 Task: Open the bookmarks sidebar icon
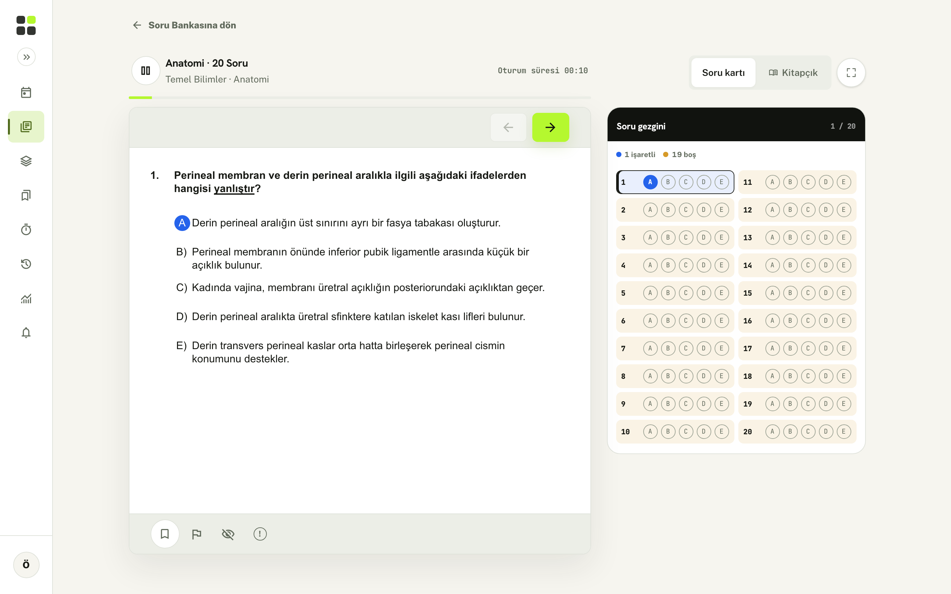[26, 195]
